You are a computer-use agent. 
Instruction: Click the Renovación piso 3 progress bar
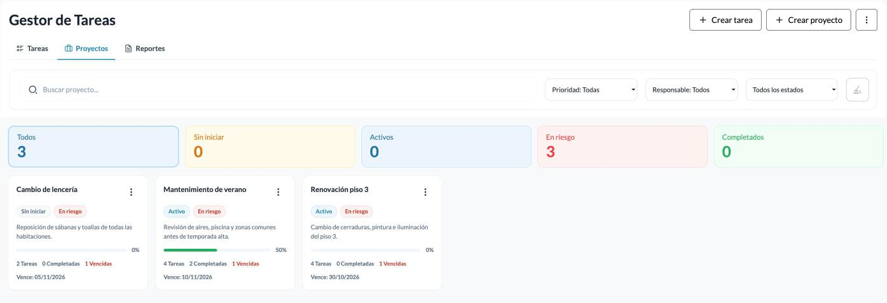click(366, 250)
